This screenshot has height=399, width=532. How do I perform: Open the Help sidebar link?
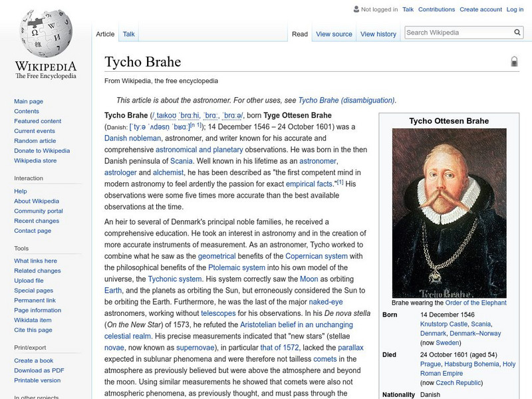[21, 191]
